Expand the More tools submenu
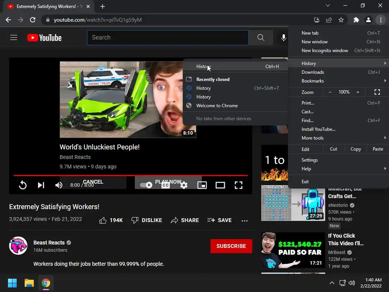 [x=338, y=138]
